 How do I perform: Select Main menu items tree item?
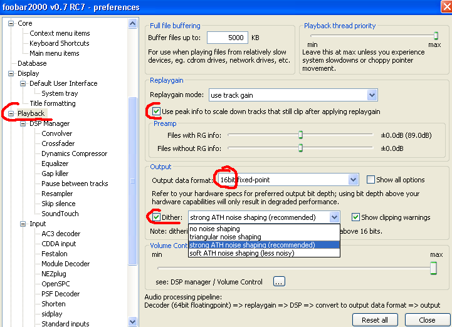[54, 53]
